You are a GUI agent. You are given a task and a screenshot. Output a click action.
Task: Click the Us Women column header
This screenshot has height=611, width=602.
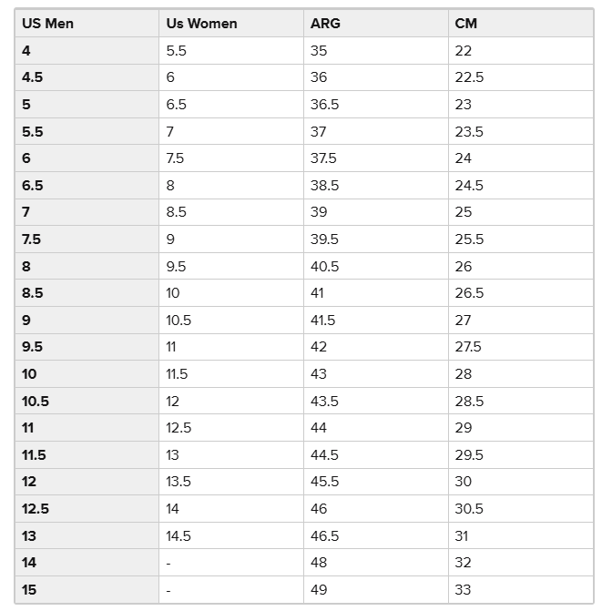(x=201, y=24)
